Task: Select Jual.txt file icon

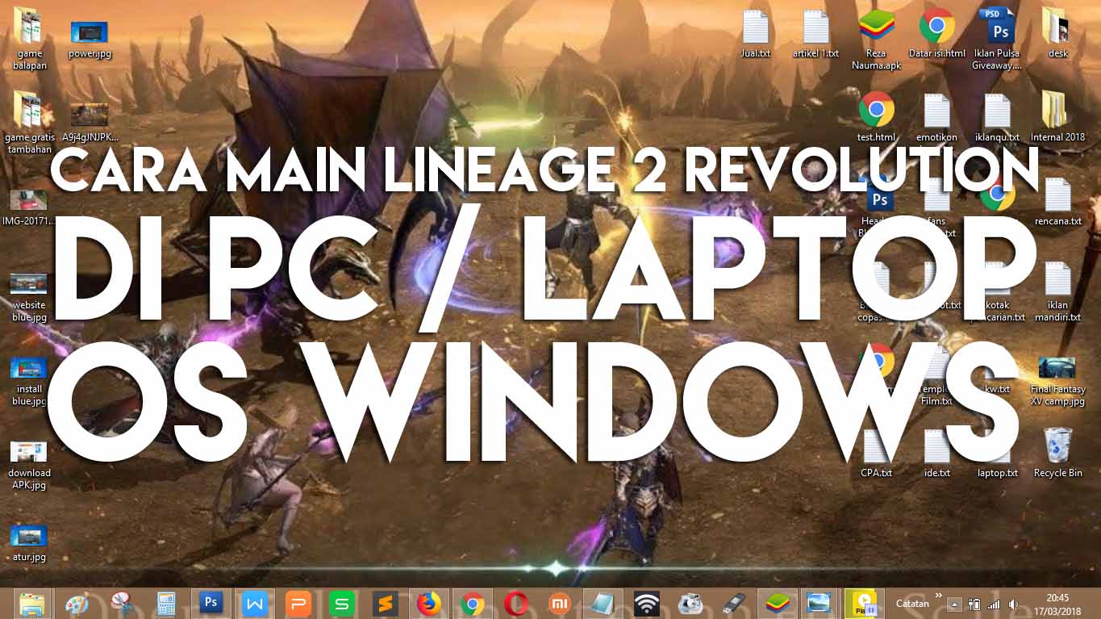Action: click(756, 34)
